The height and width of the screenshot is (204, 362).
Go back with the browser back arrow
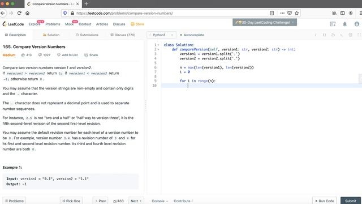coord(3,13)
